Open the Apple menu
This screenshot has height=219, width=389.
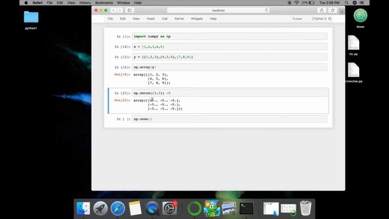click(x=26, y=2)
